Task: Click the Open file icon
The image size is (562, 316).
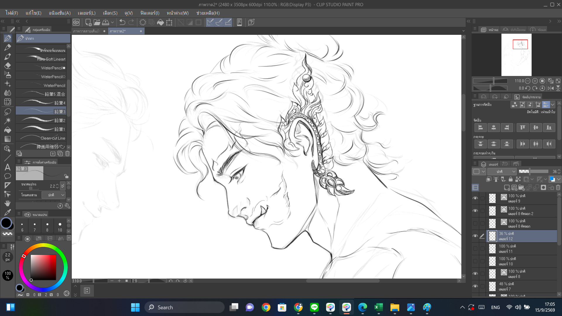Action: [97, 22]
